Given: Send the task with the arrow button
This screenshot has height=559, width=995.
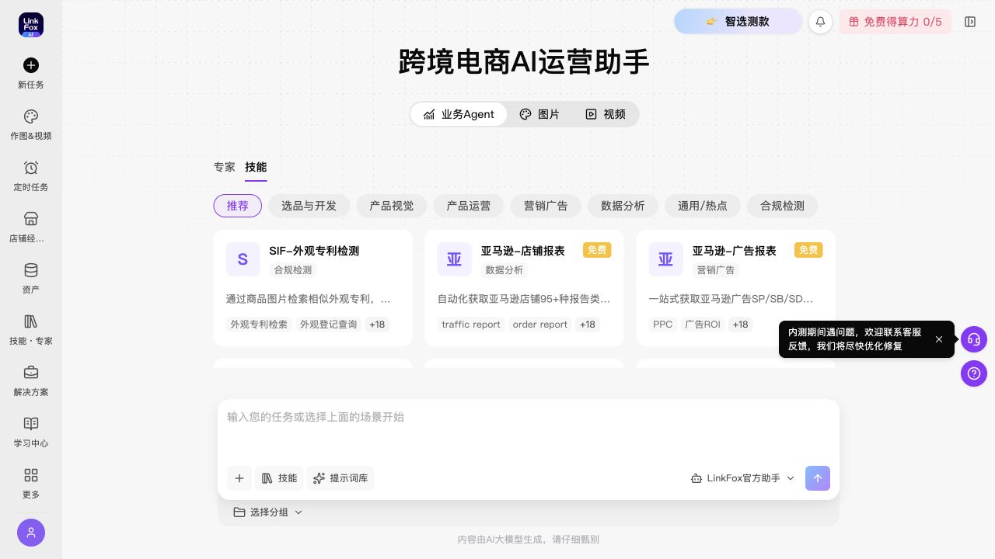Looking at the screenshot, I should point(818,478).
